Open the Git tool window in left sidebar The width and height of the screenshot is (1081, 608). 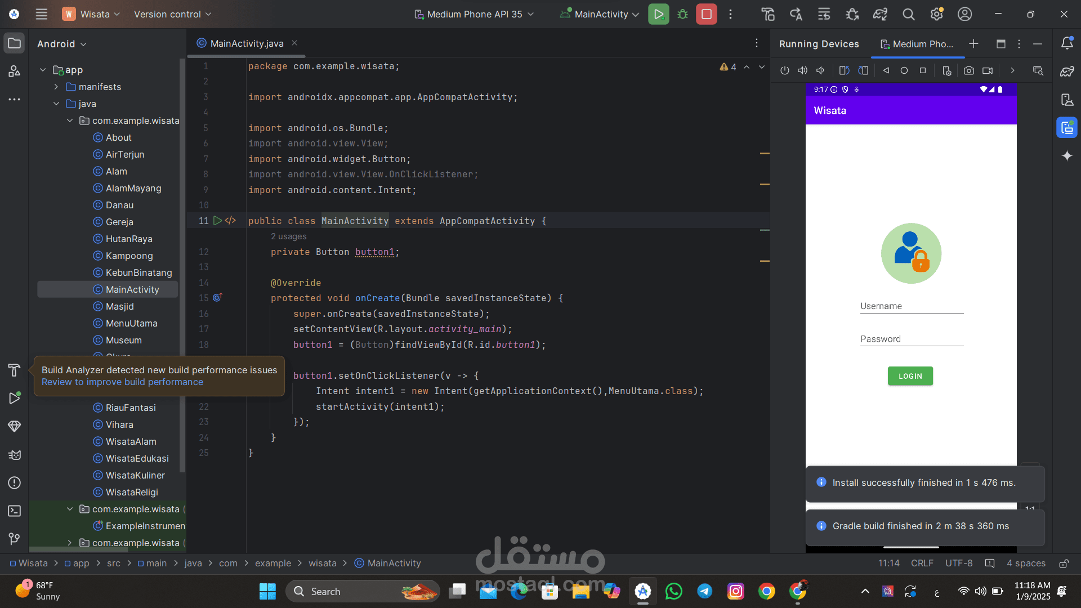coord(15,539)
